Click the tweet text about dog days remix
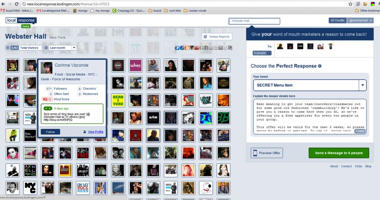Image resolution: width=380 pixels, height=200 pixels. [67, 117]
